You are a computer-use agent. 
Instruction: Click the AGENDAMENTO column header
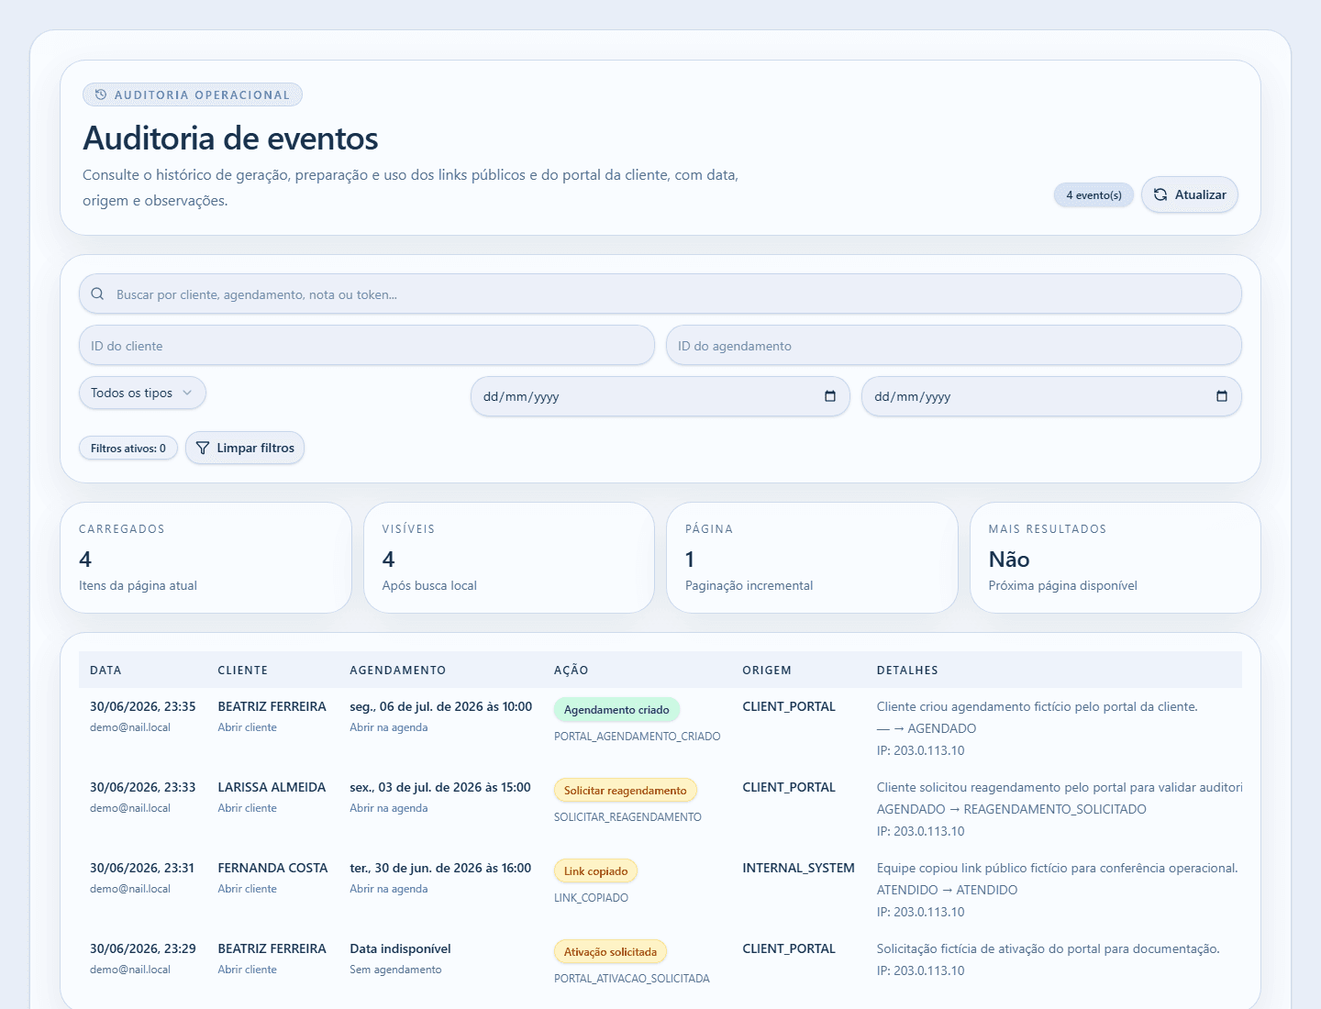[x=398, y=671]
